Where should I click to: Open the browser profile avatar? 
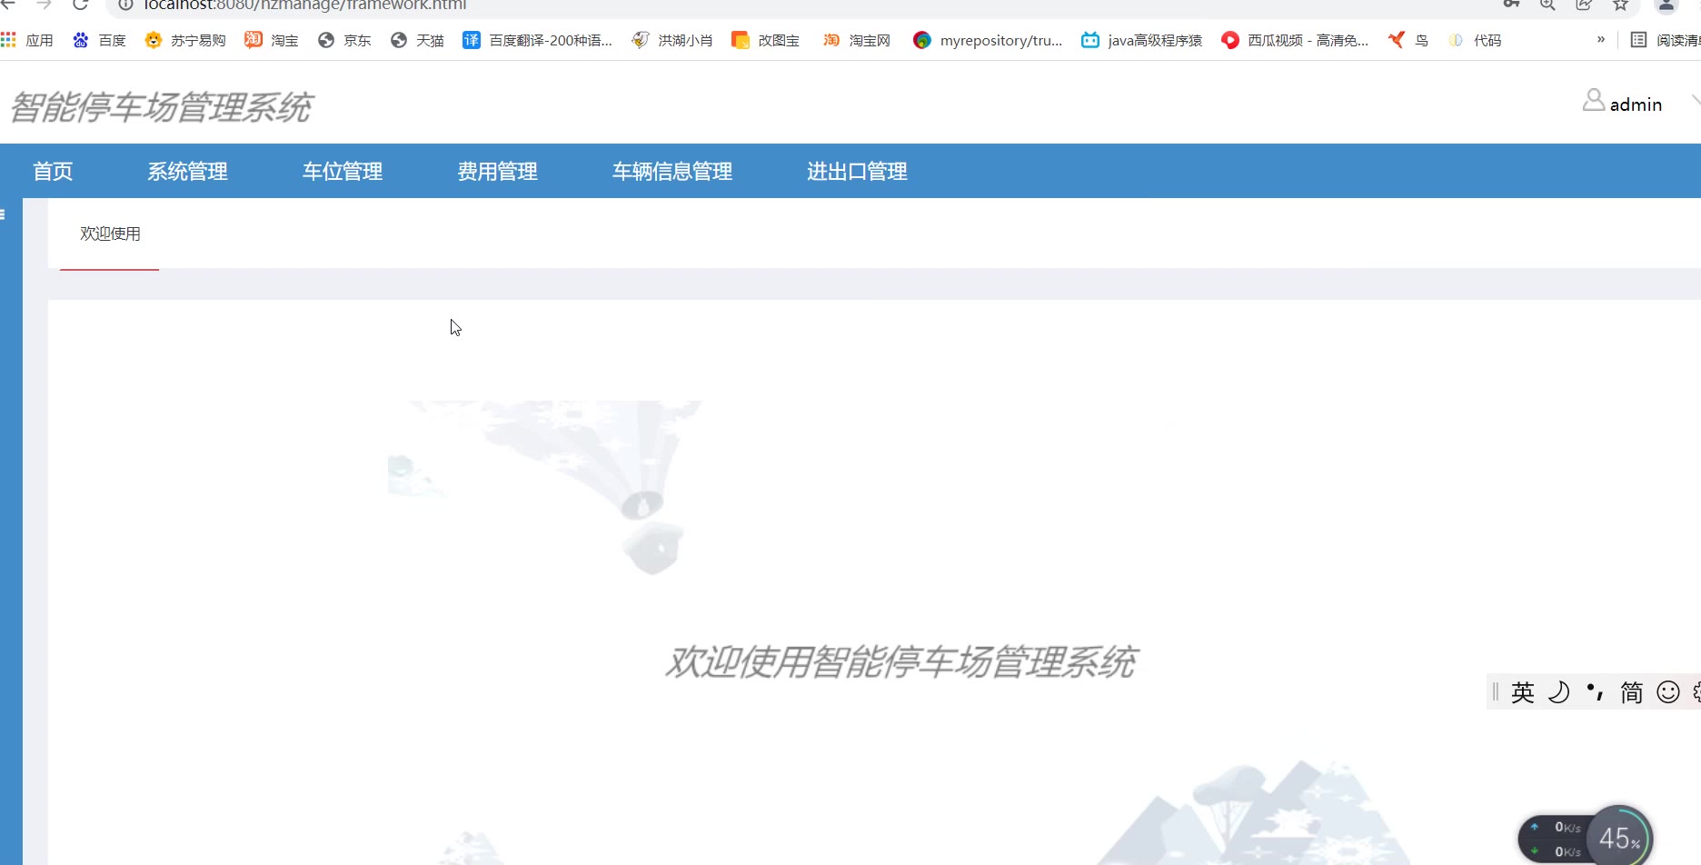1666,5
